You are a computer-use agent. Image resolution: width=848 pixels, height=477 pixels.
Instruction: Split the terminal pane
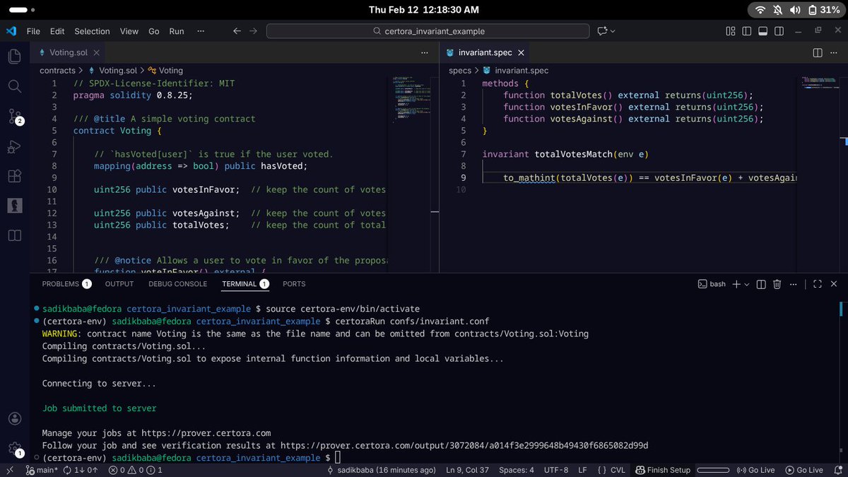pos(761,284)
